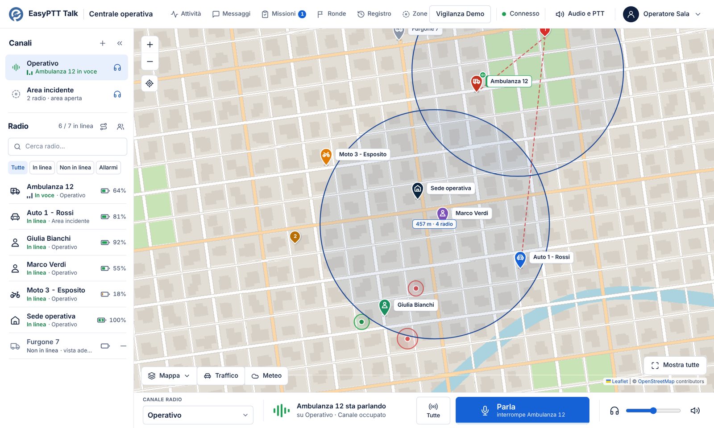Select Furgone 7 in the radio list
Screen dimensions: 714x428
click(67, 346)
